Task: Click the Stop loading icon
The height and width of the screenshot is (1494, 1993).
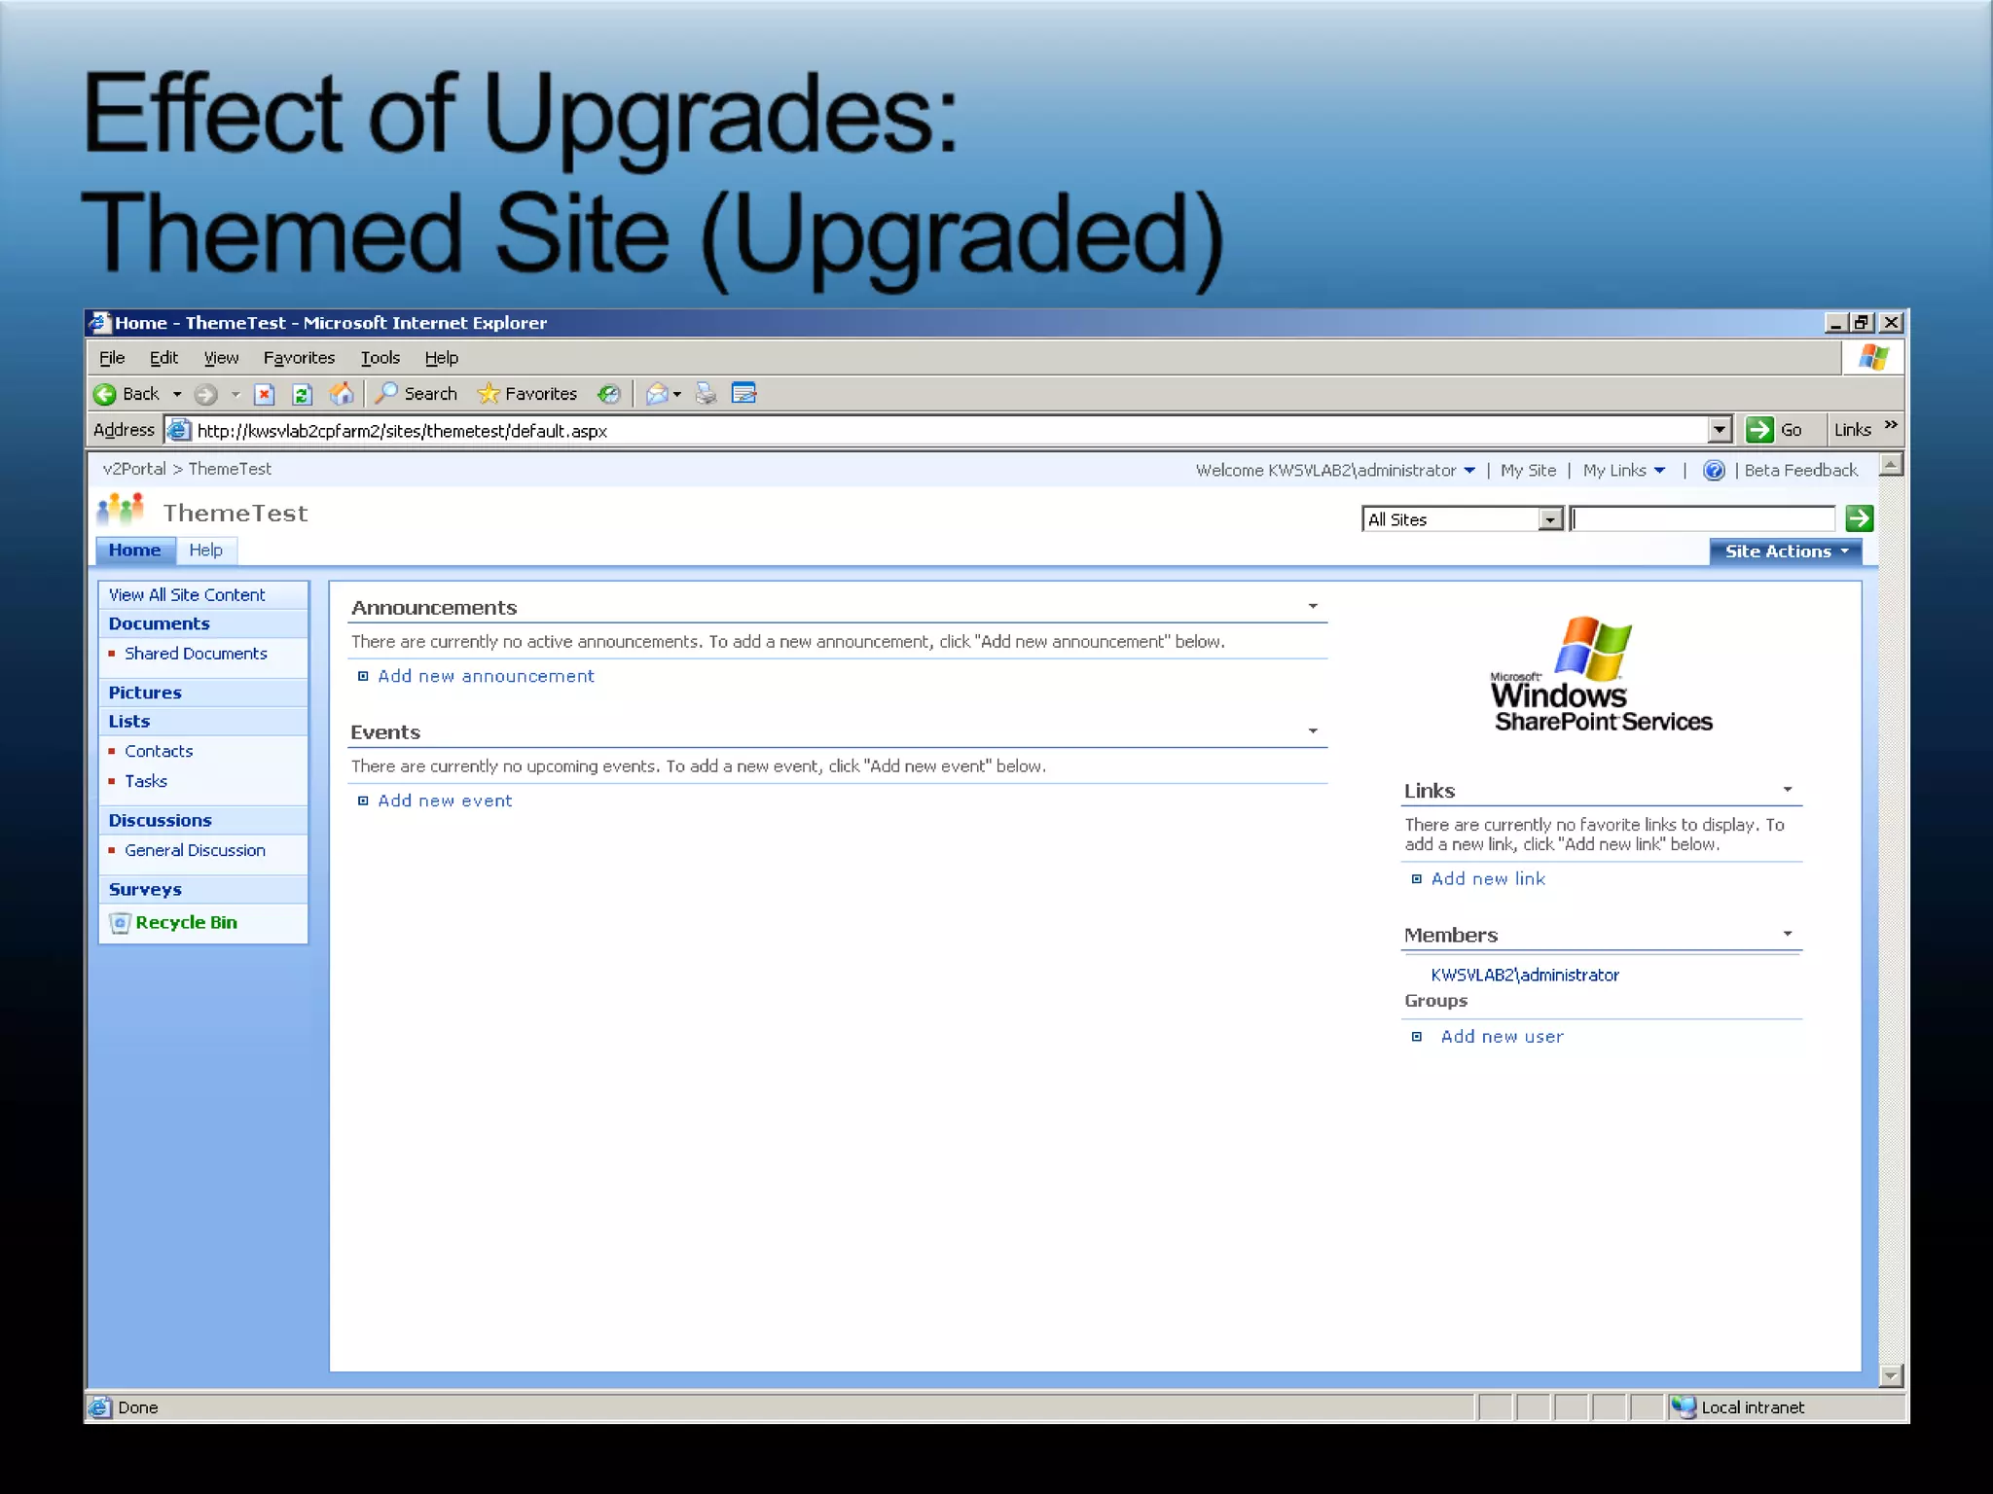Action: [264, 394]
